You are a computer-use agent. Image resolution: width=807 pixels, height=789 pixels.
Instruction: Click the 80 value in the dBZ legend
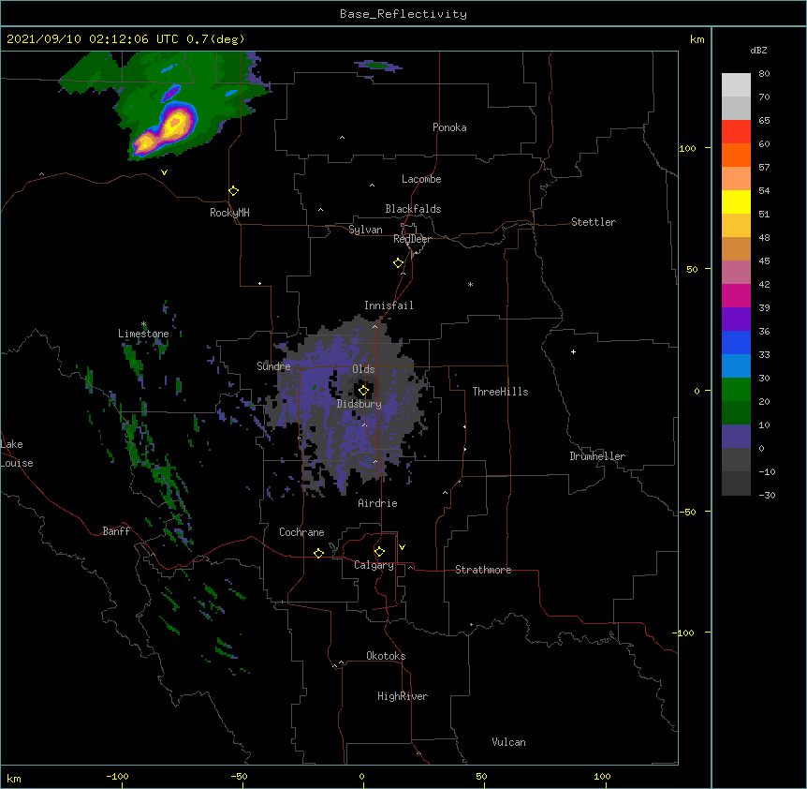click(764, 74)
